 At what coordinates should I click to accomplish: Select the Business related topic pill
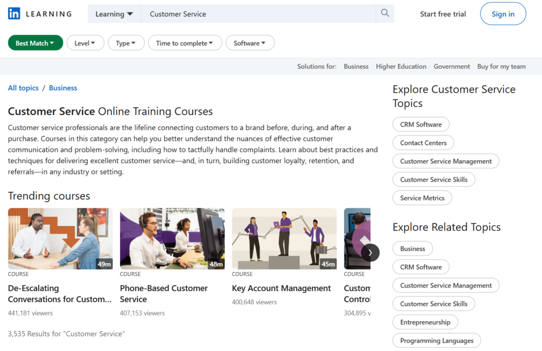pos(412,249)
